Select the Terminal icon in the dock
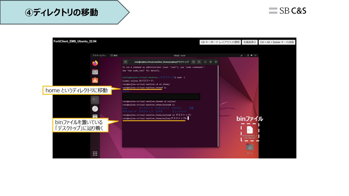Viewport: 349px width, 196px height. click(95, 100)
